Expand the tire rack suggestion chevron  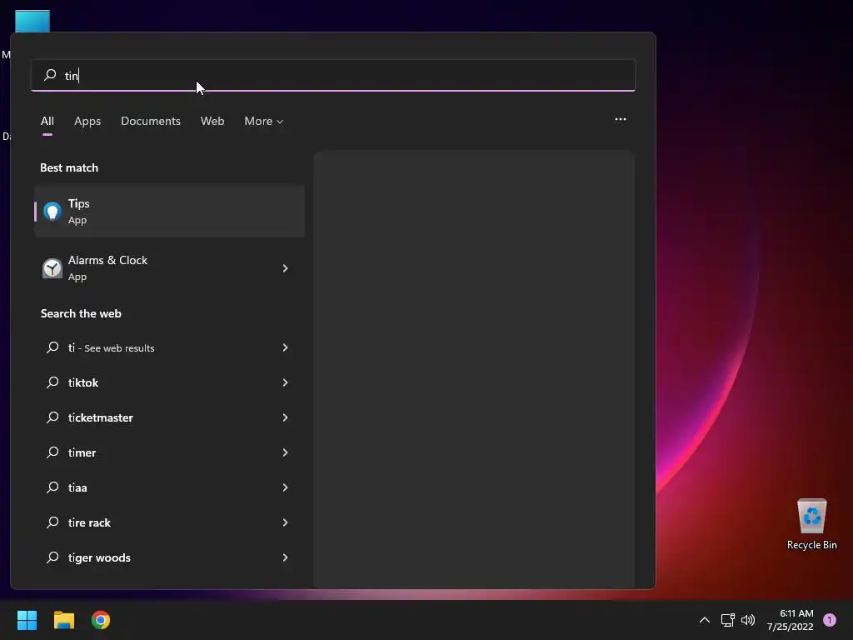[285, 522]
